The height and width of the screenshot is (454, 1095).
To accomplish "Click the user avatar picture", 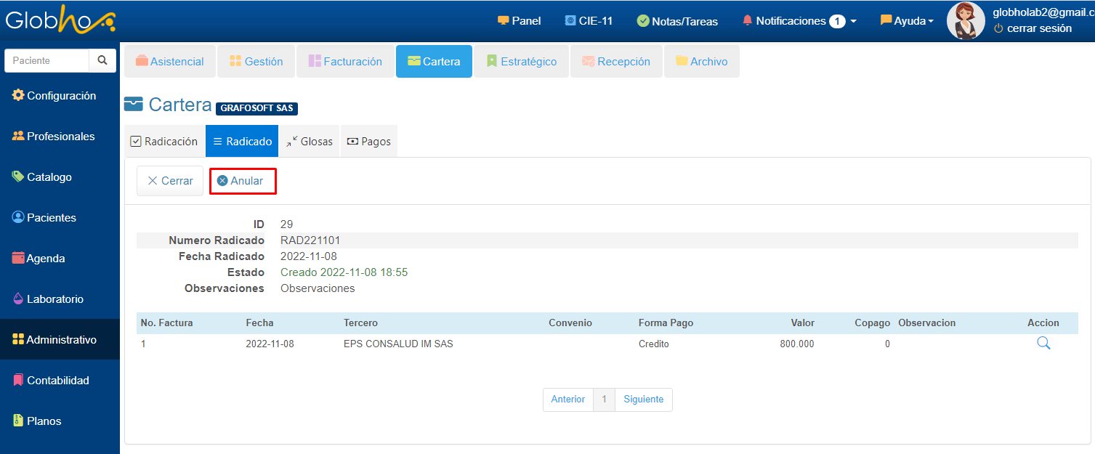I will click(x=965, y=21).
